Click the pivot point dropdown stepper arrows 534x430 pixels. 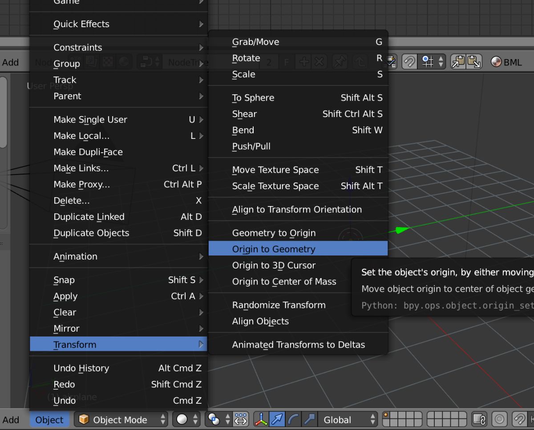[228, 420]
